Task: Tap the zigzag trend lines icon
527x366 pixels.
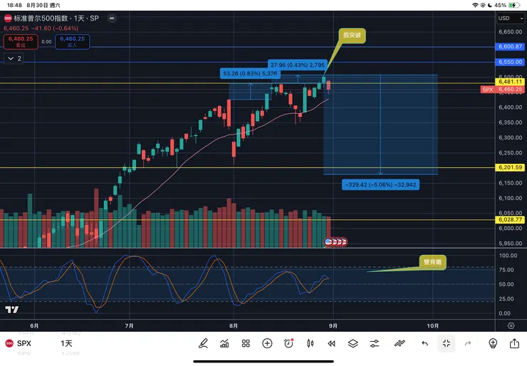Action: pos(400,343)
